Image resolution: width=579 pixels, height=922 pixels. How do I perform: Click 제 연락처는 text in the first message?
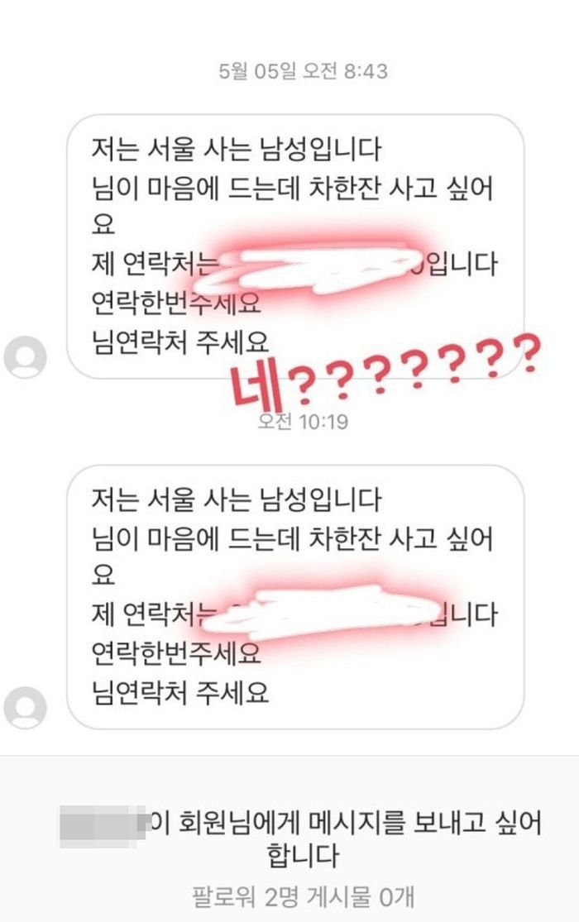[x=152, y=264]
